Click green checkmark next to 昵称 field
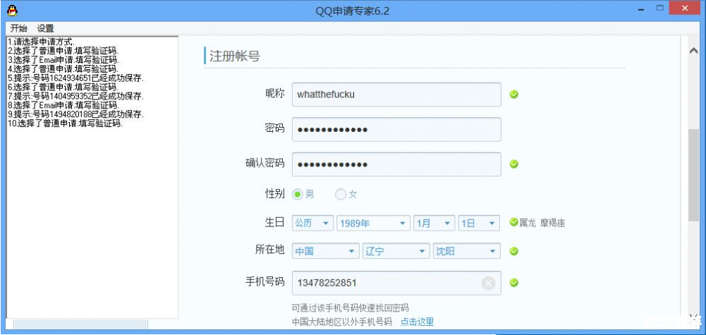 point(513,95)
